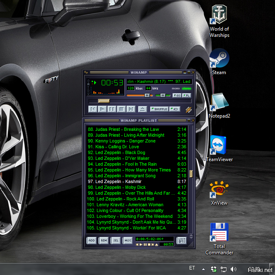
Task: Toggle the EQ equalizer window button
Action: tap(177, 95)
